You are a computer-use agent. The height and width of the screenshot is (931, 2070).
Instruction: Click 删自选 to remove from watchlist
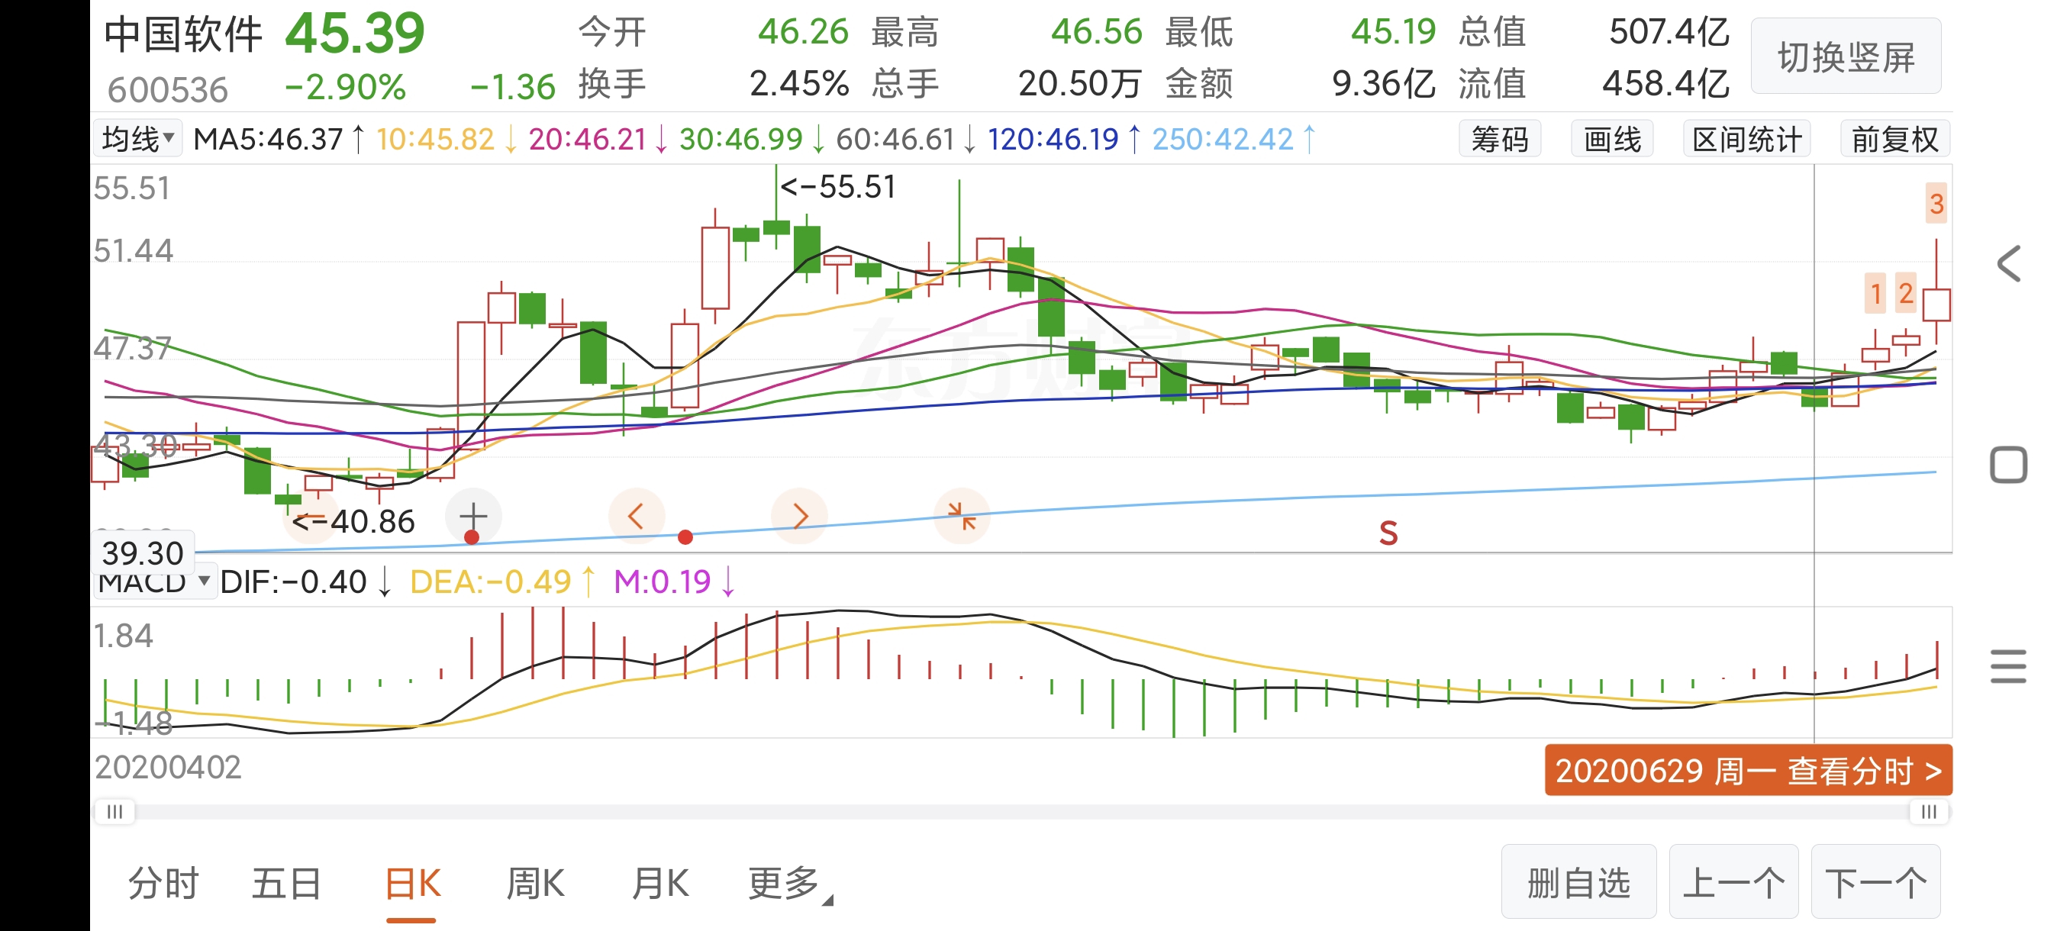point(1578,883)
